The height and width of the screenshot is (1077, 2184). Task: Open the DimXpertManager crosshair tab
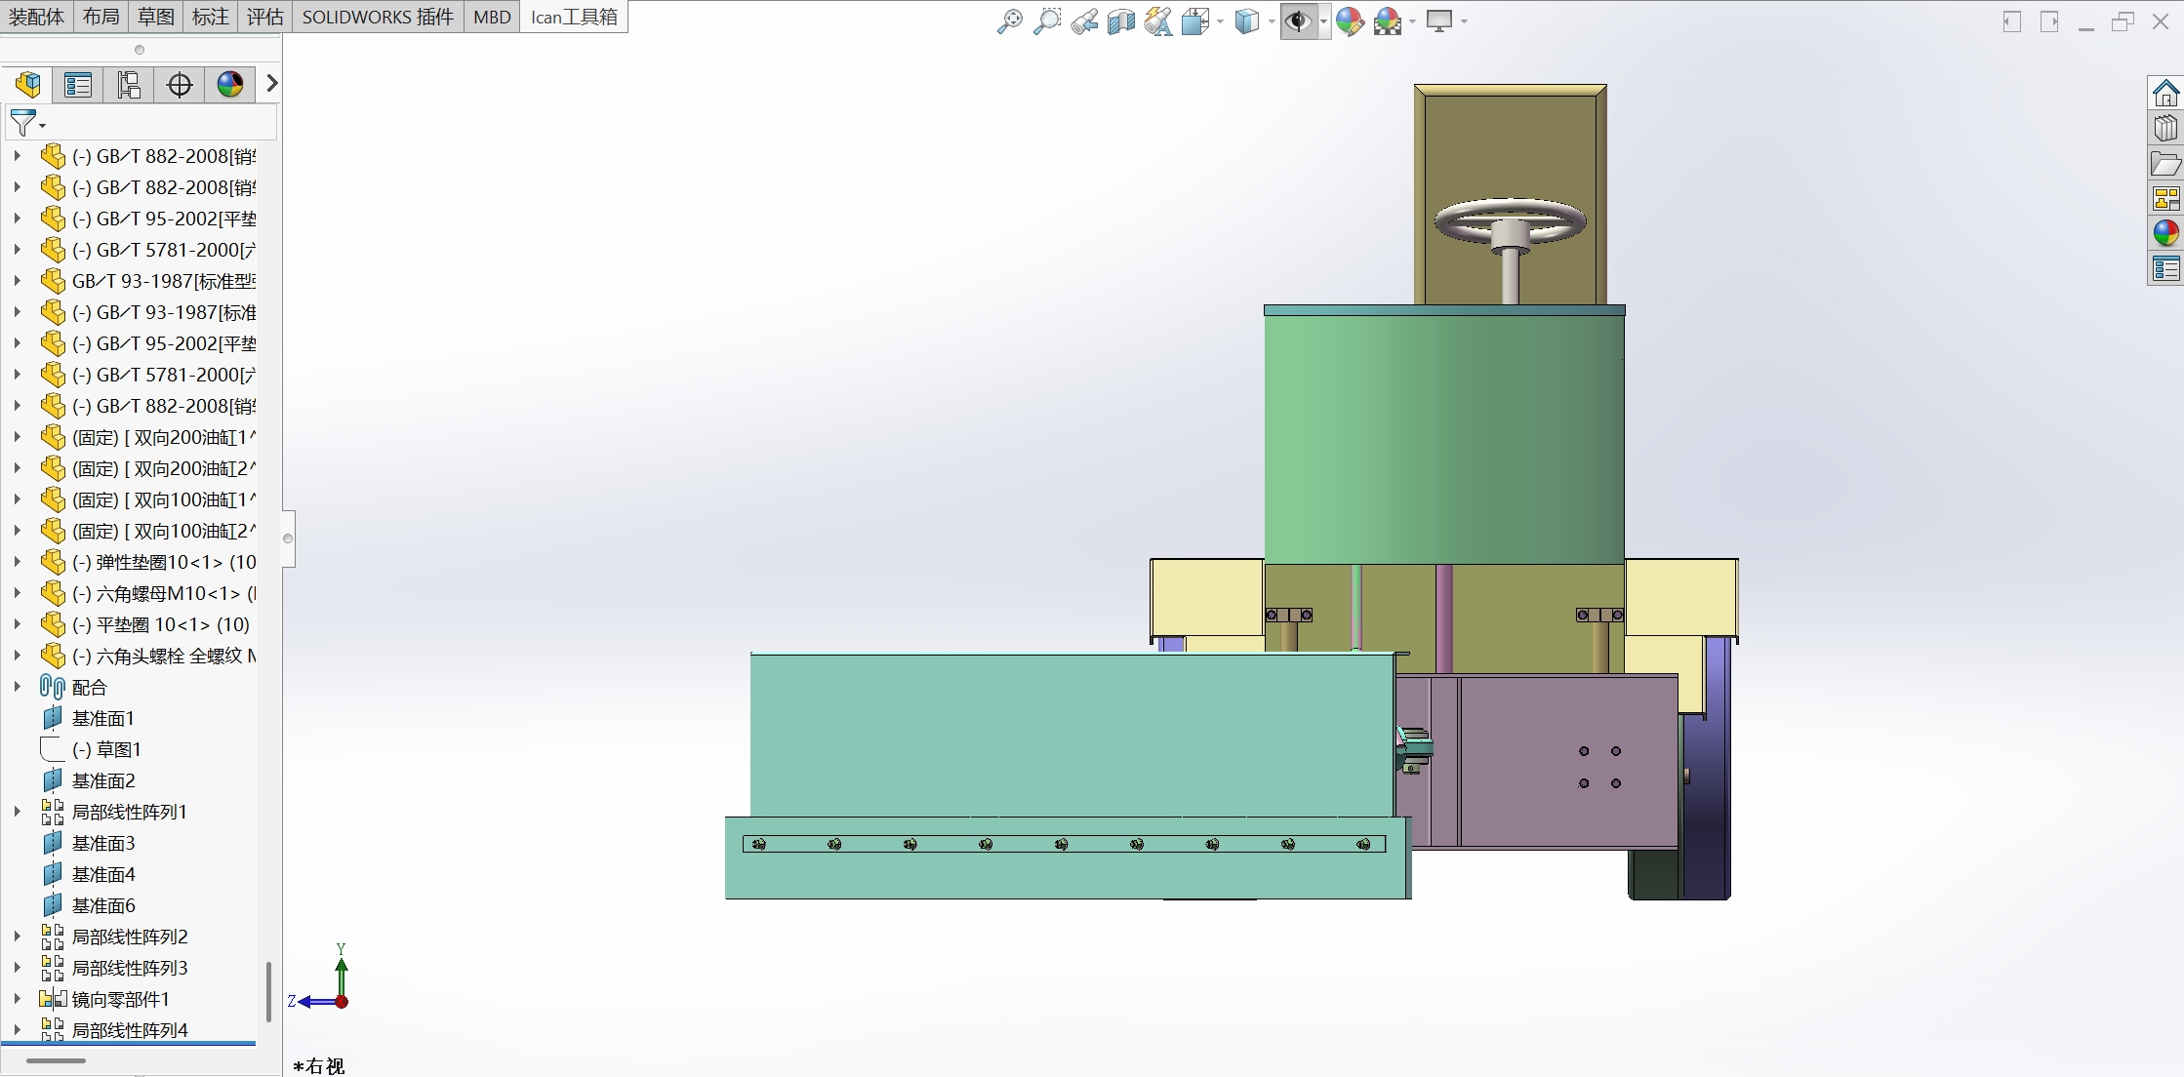pyautogui.click(x=180, y=85)
